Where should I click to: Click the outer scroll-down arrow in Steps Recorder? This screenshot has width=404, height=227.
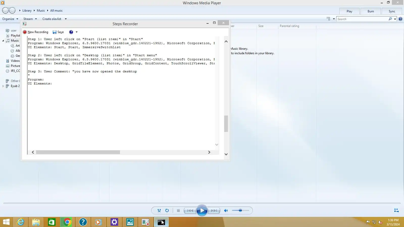(x=226, y=154)
